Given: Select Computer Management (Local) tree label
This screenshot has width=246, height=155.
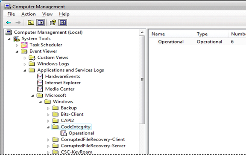Looking at the screenshot, I should tap(48, 32).
